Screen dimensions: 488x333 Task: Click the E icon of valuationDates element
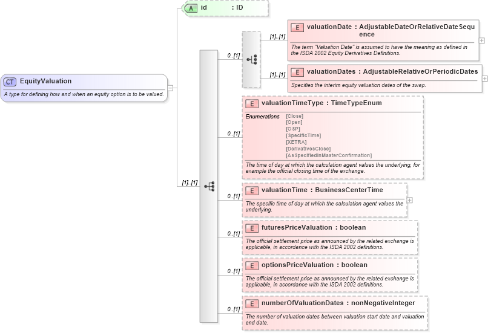point(297,73)
